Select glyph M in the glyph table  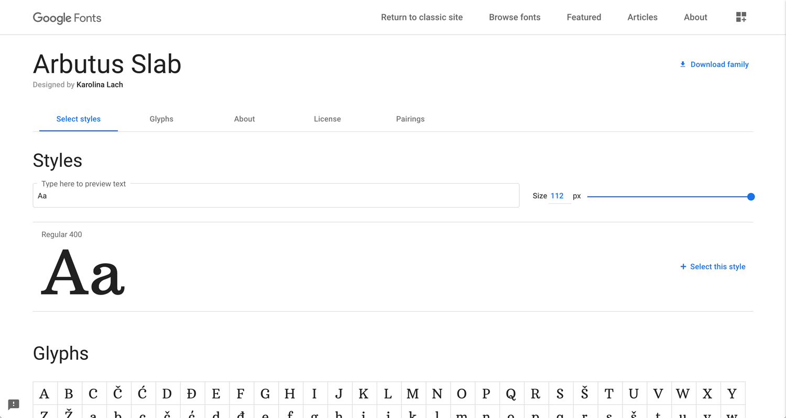coord(413,393)
